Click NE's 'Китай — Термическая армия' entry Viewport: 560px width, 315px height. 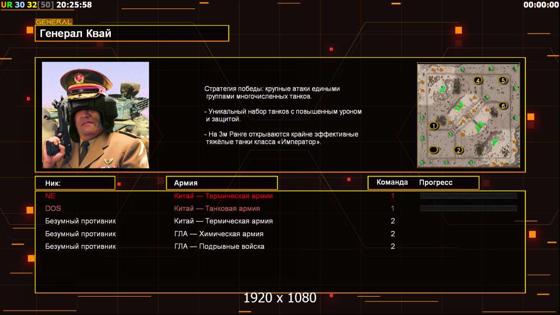coord(223,196)
